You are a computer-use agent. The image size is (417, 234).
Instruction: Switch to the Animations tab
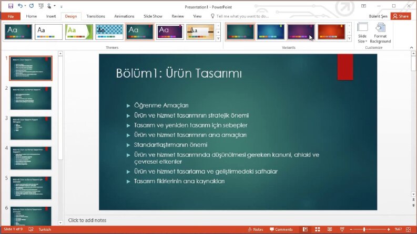pos(124,16)
